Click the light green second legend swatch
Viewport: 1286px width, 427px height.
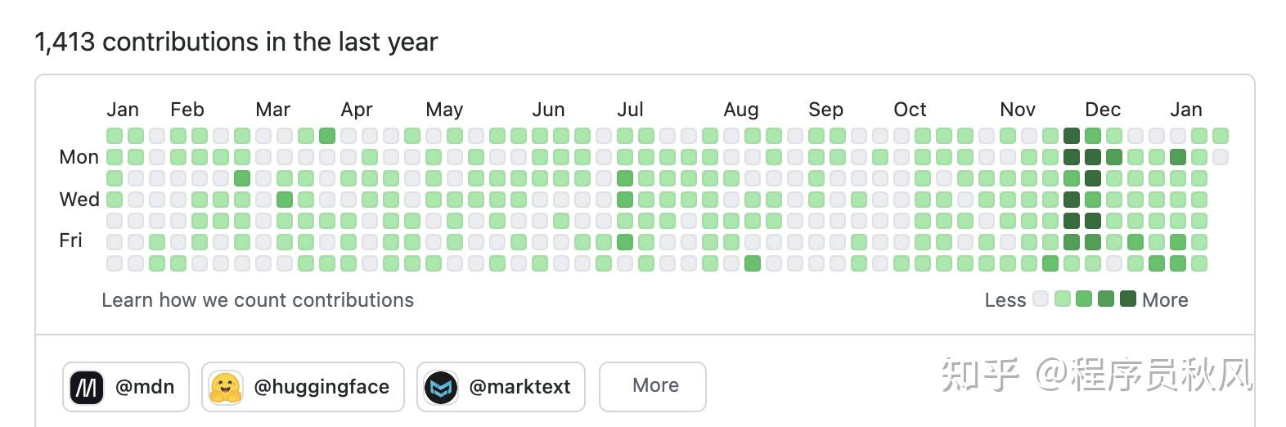pyautogui.click(x=1063, y=299)
